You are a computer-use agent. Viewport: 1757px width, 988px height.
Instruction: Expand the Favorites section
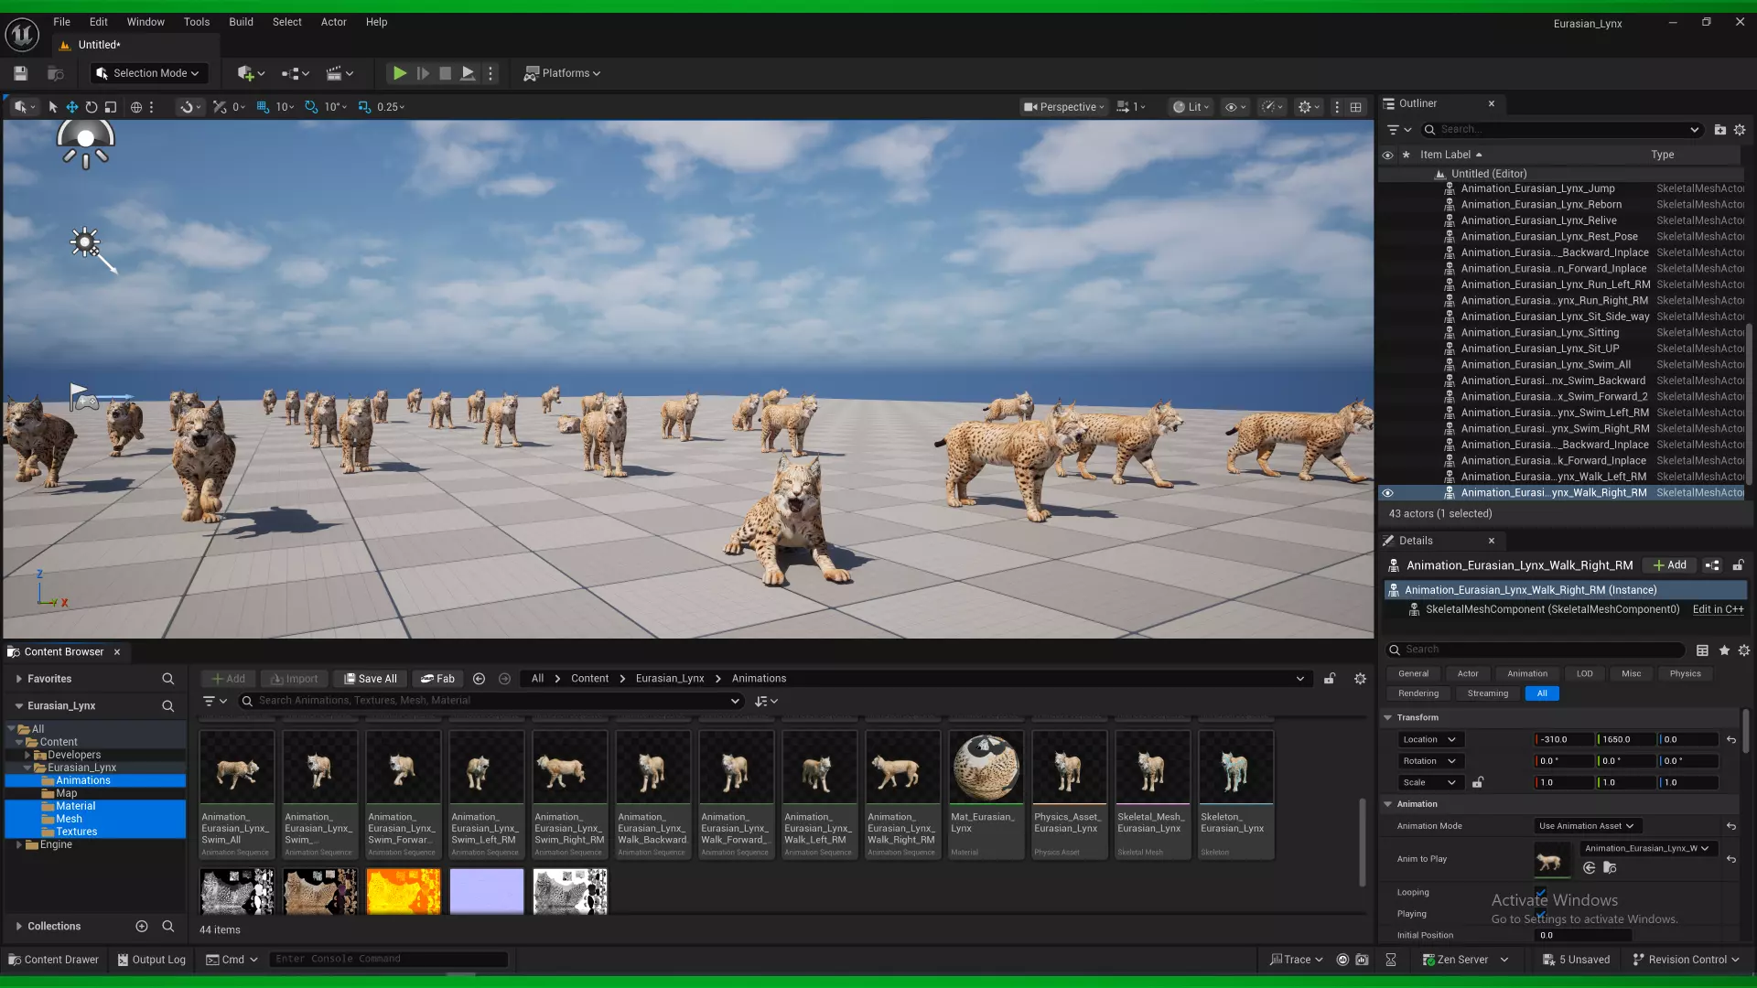(x=18, y=679)
